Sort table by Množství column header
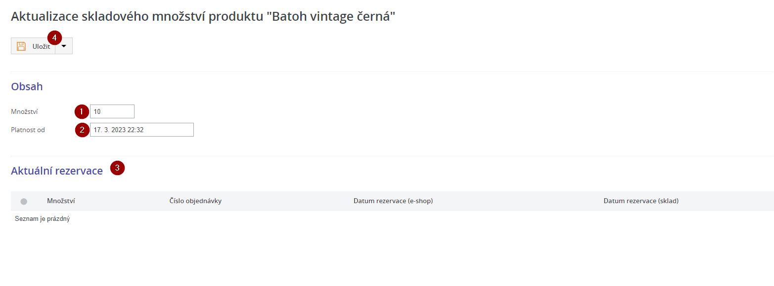 coord(61,201)
